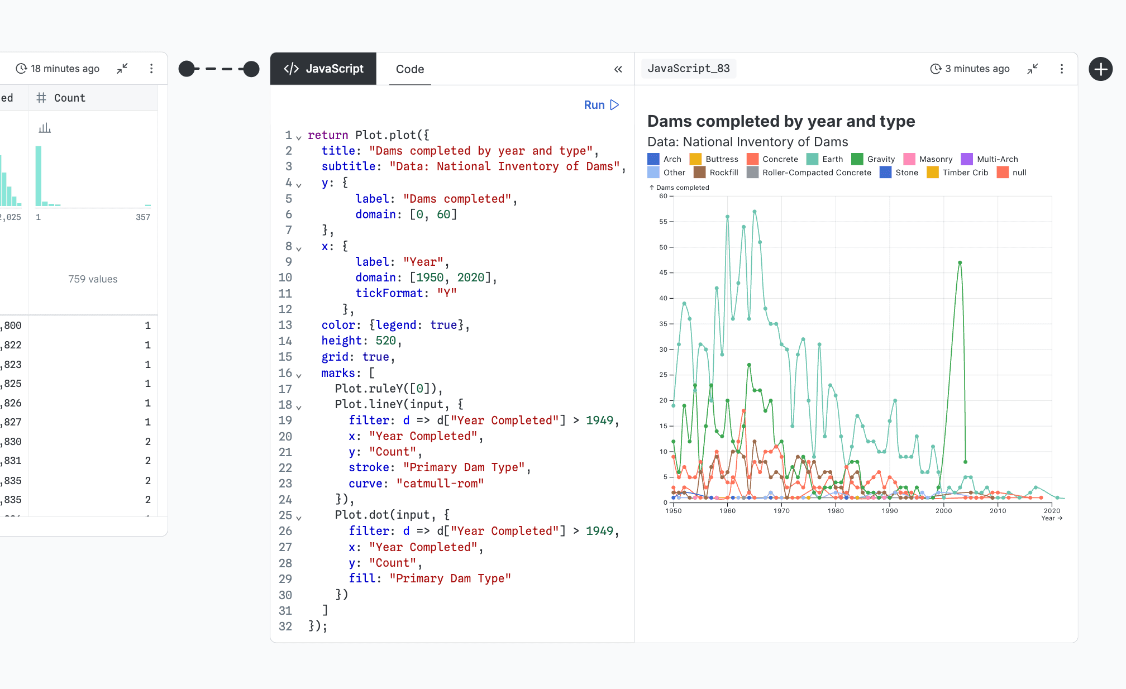Toggle the fold arrow on line 1
This screenshot has height=689, width=1126.
[299, 136]
